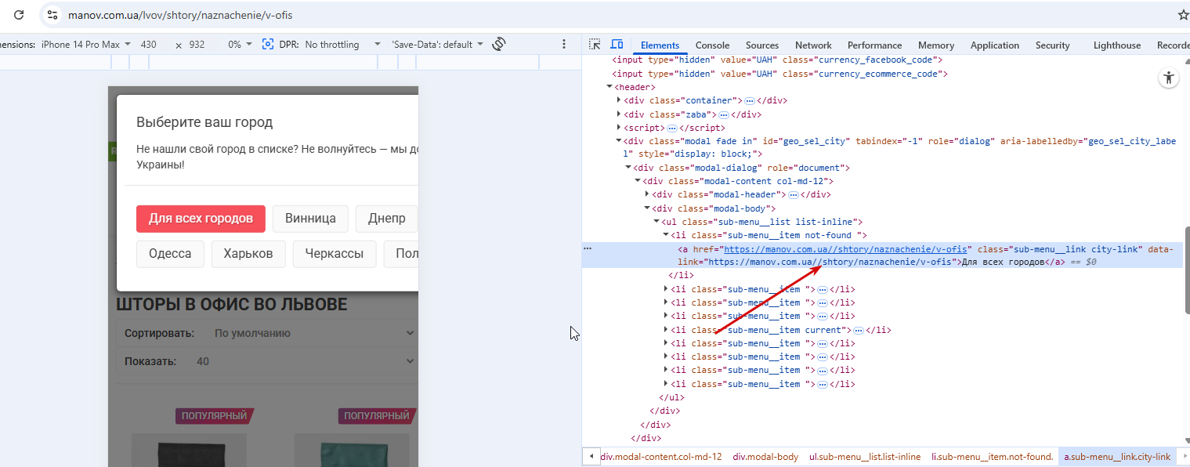Open the Save-Data default dropdown
Screen dimensions: 1190x467
coord(438,45)
